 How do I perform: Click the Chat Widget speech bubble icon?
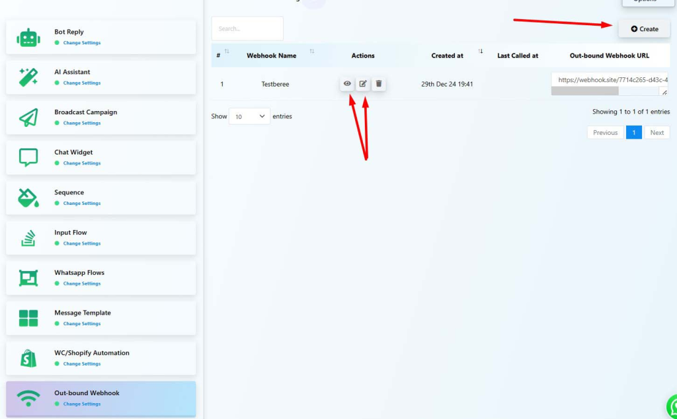tap(28, 158)
